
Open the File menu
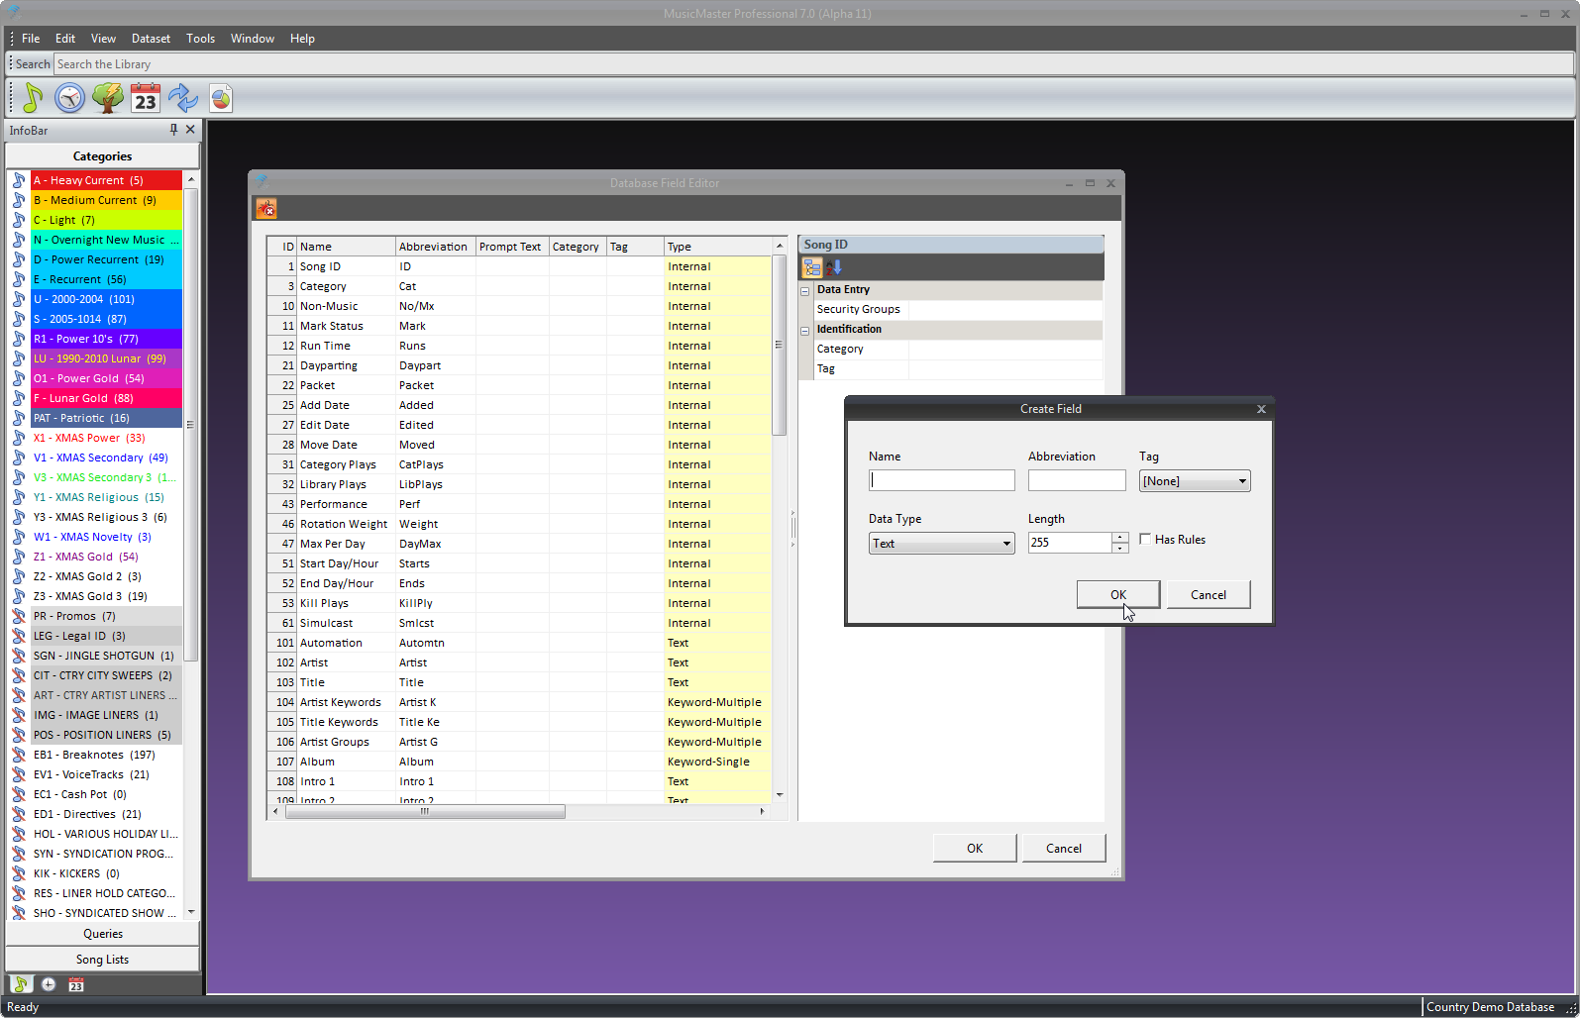[31, 39]
